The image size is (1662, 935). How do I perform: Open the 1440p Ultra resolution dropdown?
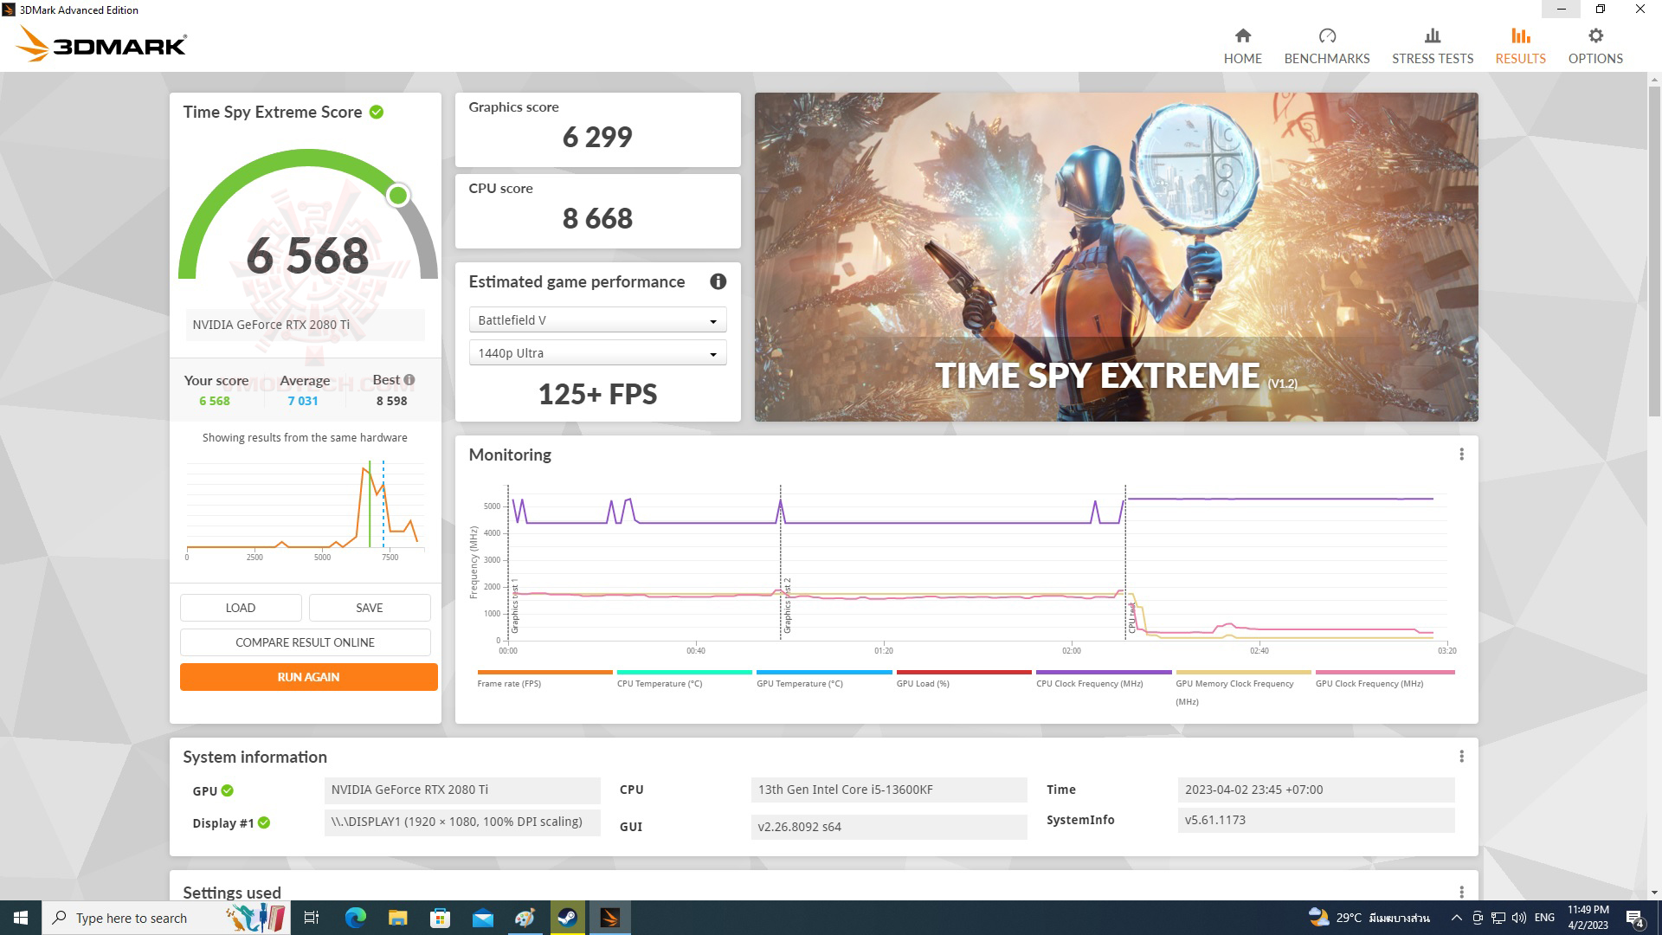point(597,352)
